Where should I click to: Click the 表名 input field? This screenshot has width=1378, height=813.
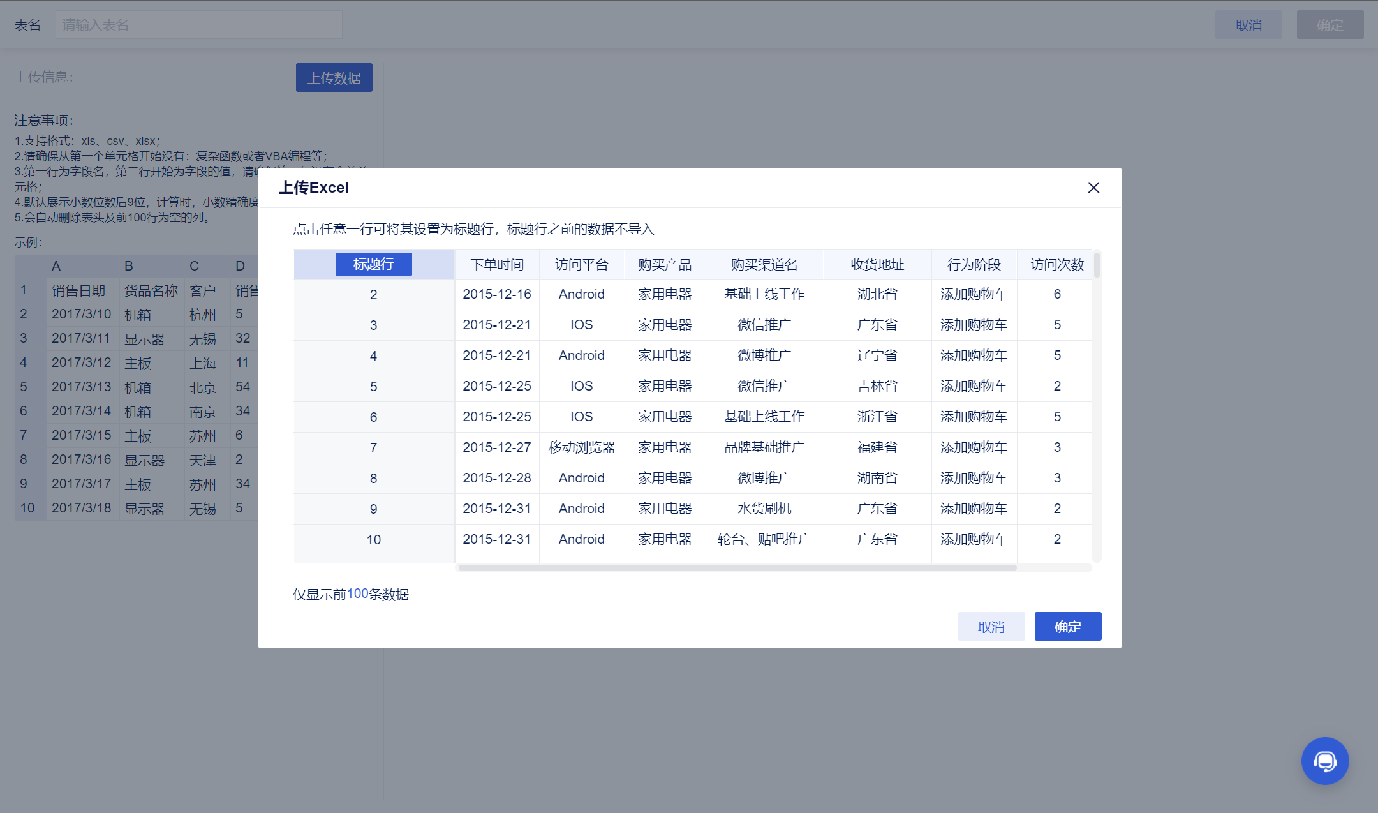point(198,25)
